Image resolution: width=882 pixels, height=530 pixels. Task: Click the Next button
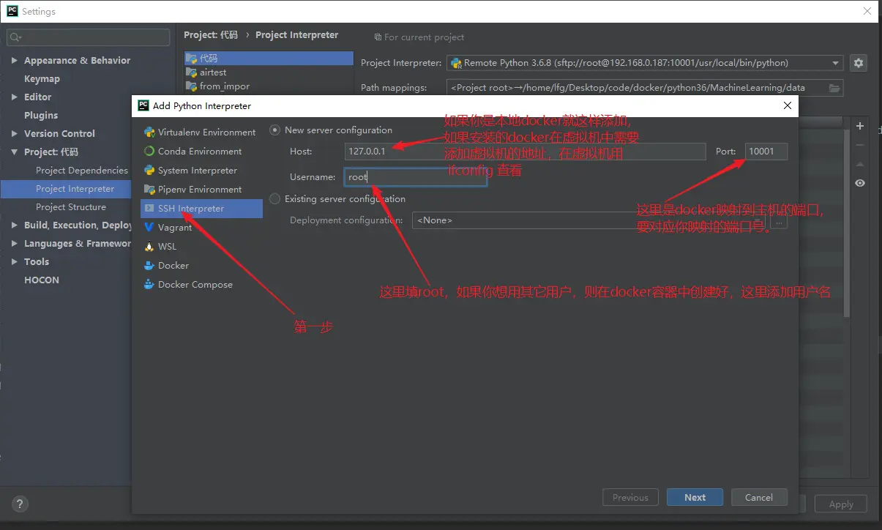click(x=695, y=498)
